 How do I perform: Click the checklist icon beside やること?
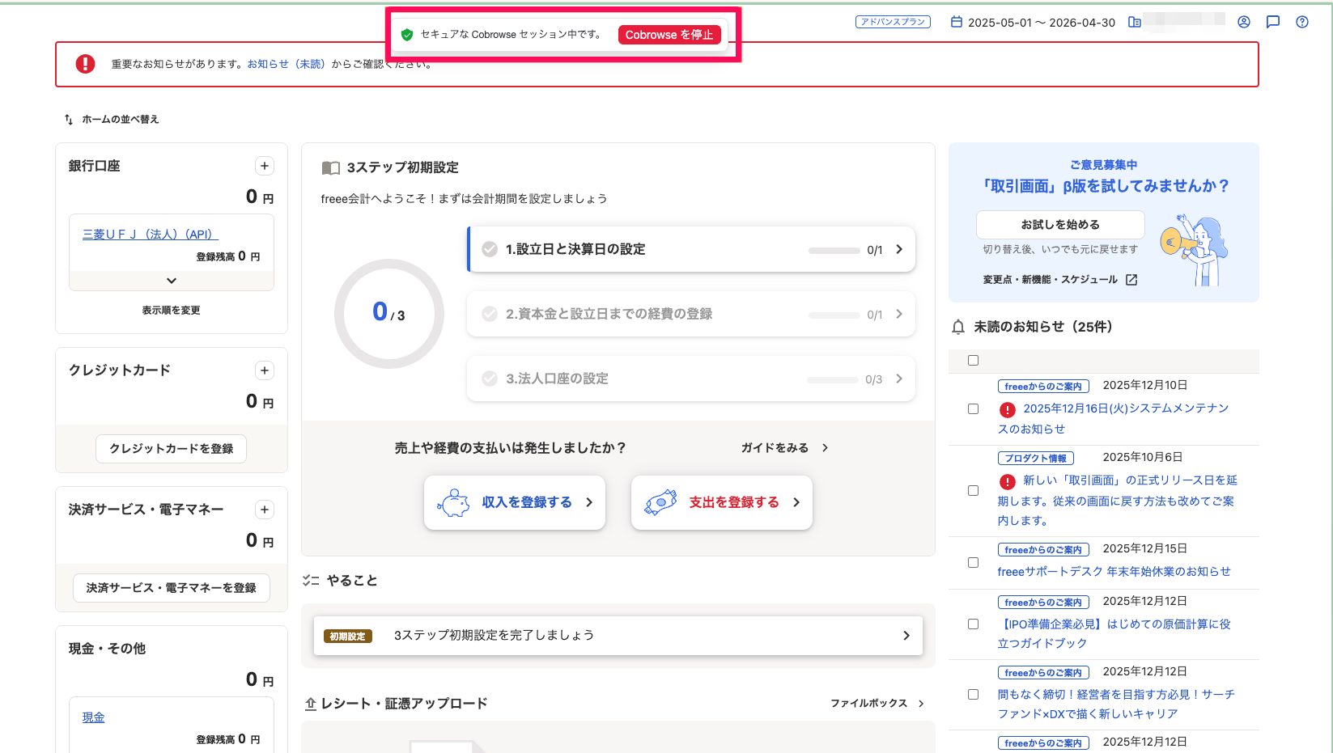311,581
